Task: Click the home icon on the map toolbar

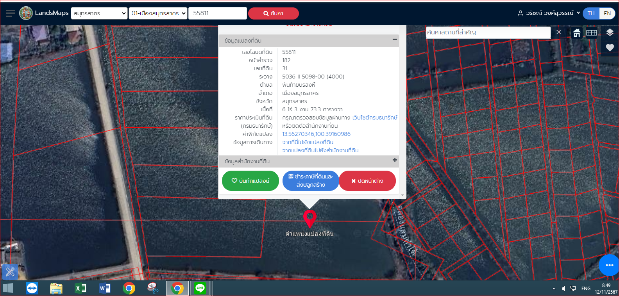Action: pyautogui.click(x=577, y=33)
